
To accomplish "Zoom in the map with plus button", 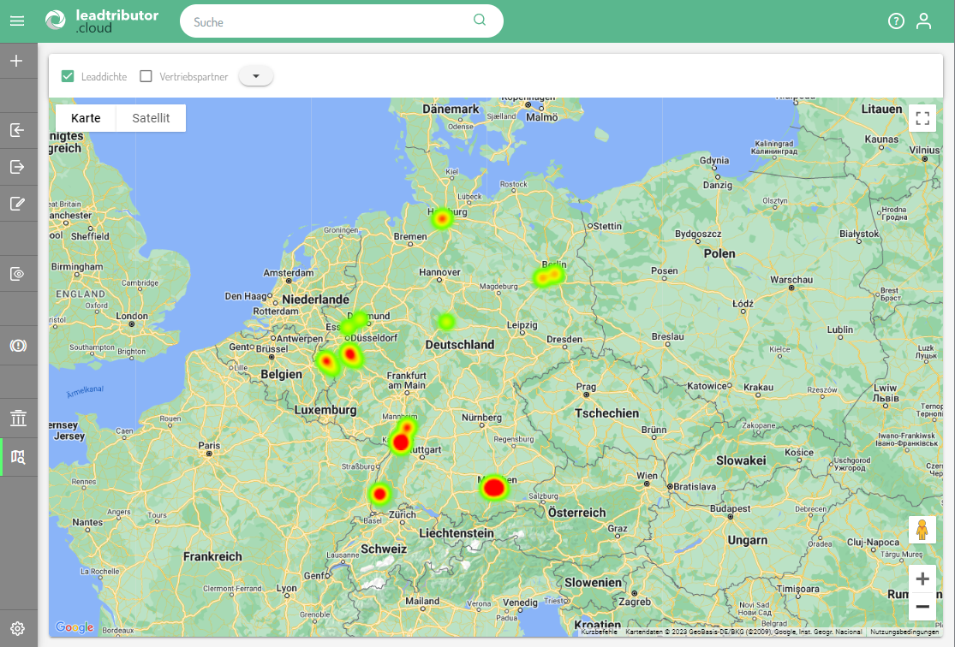I will tap(922, 579).
